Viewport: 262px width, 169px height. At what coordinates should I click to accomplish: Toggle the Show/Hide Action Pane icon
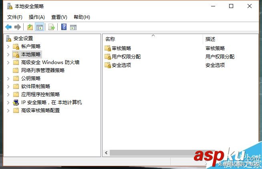point(73,27)
